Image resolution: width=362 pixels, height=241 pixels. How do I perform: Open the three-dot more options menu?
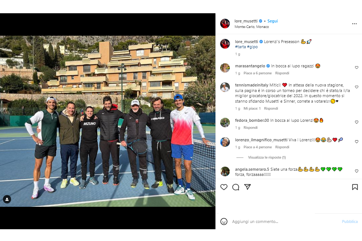(354, 24)
